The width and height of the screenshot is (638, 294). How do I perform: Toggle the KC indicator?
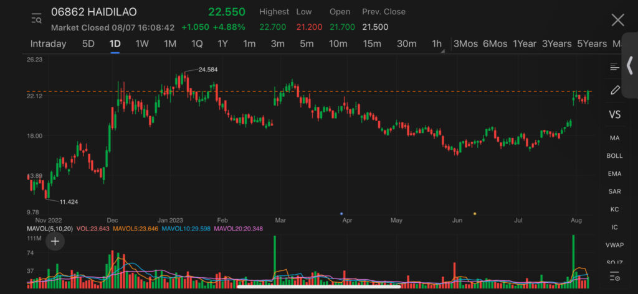pos(614,209)
